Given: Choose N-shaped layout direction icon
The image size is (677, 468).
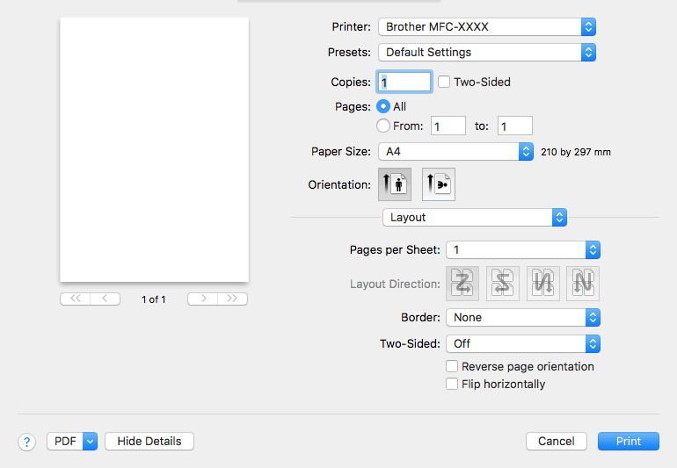Looking at the screenshot, I should click(583, 284).
